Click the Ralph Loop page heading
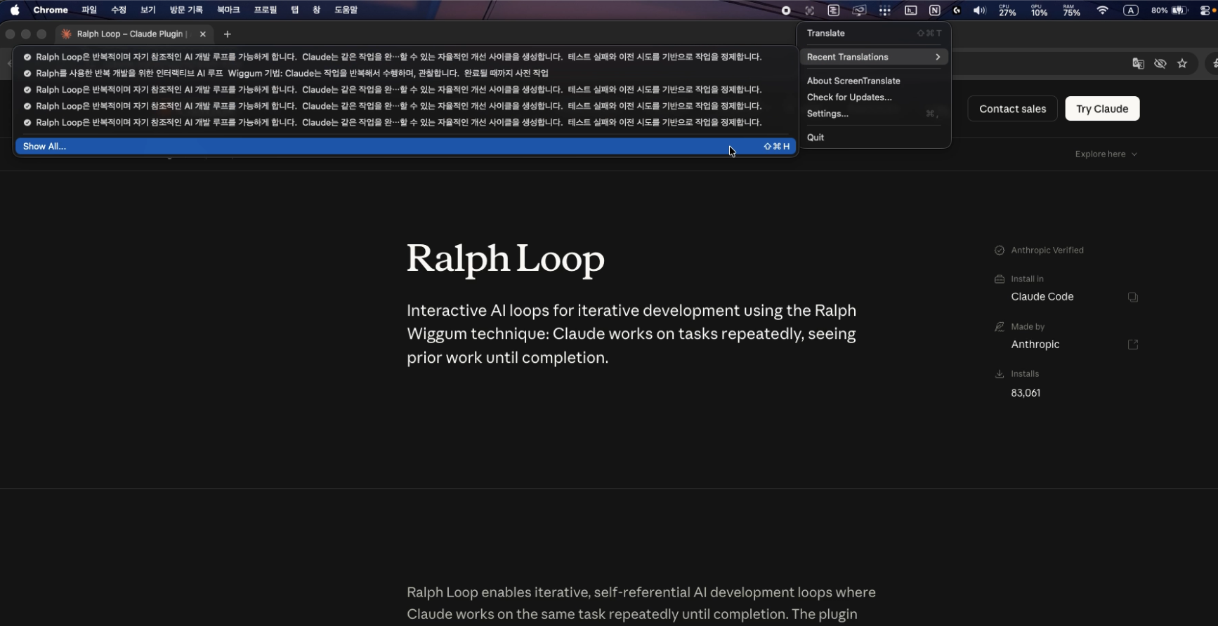Screen dimensions: 1218x626 [506, 259]
